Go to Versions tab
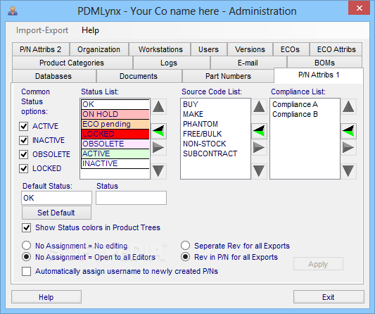This screenshot has height=314, width=375. click(x=250, y=49)
